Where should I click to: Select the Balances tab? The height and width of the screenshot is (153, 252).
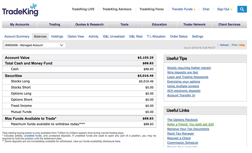click(40, 37)
